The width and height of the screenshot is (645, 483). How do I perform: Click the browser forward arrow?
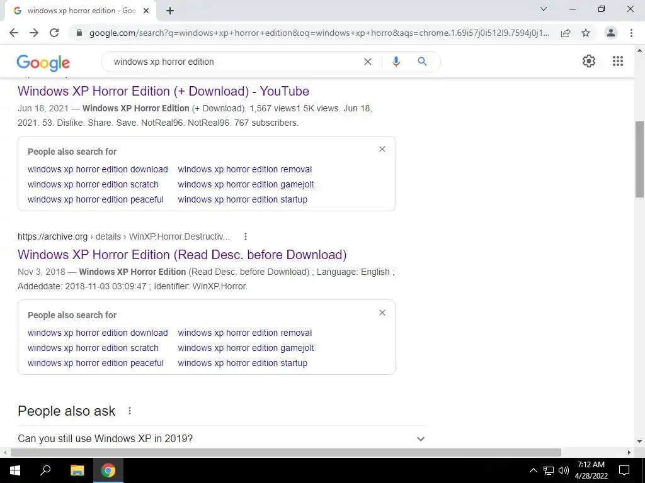coord(34,33)
